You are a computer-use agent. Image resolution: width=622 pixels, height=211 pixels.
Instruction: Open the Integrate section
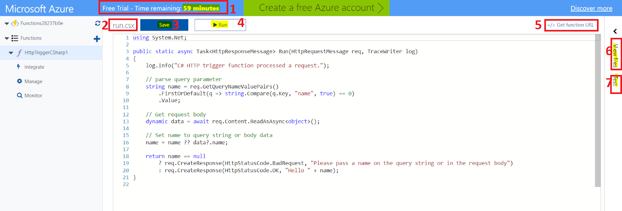tap(34, 67)
